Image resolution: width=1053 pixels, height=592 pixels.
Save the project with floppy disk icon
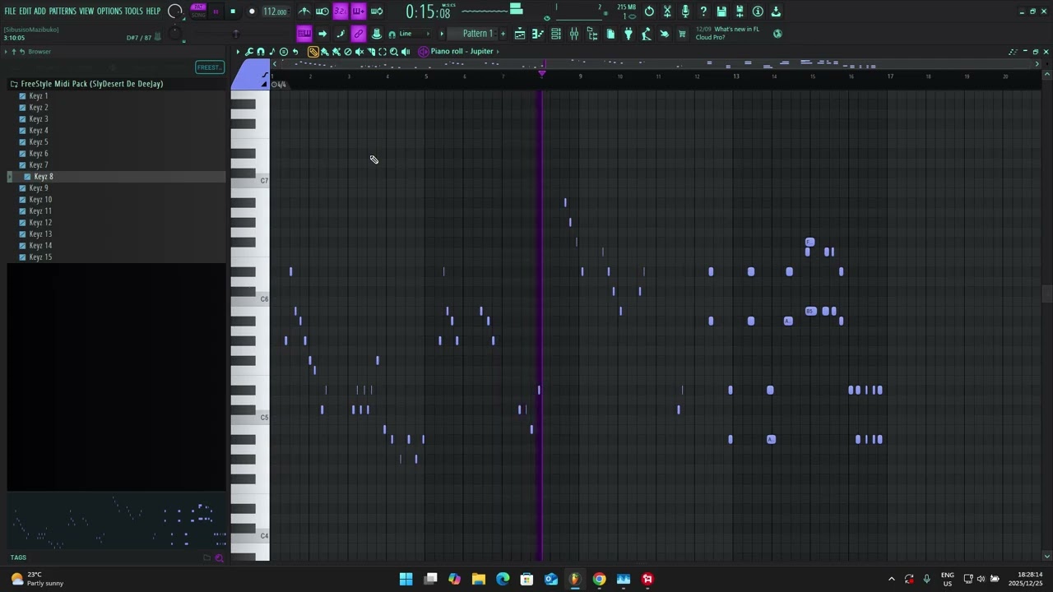(x=721, y=12)
